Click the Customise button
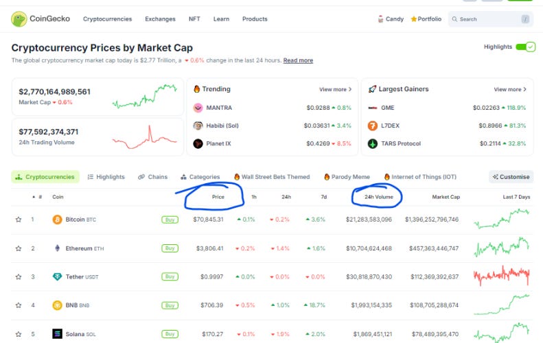 click(x=511, y=177)
